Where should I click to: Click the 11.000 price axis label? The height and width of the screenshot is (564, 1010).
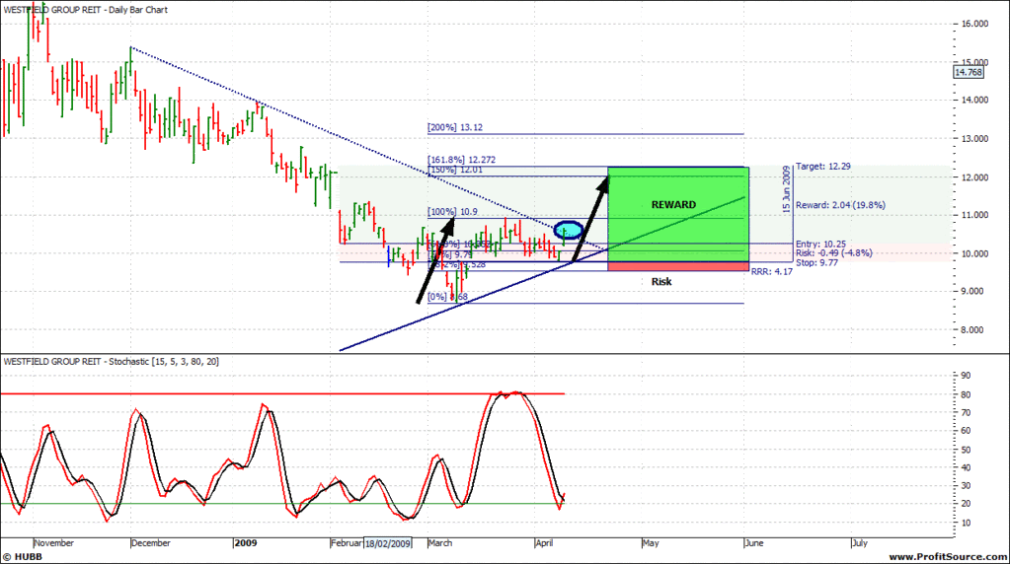[x=974, y=215]
